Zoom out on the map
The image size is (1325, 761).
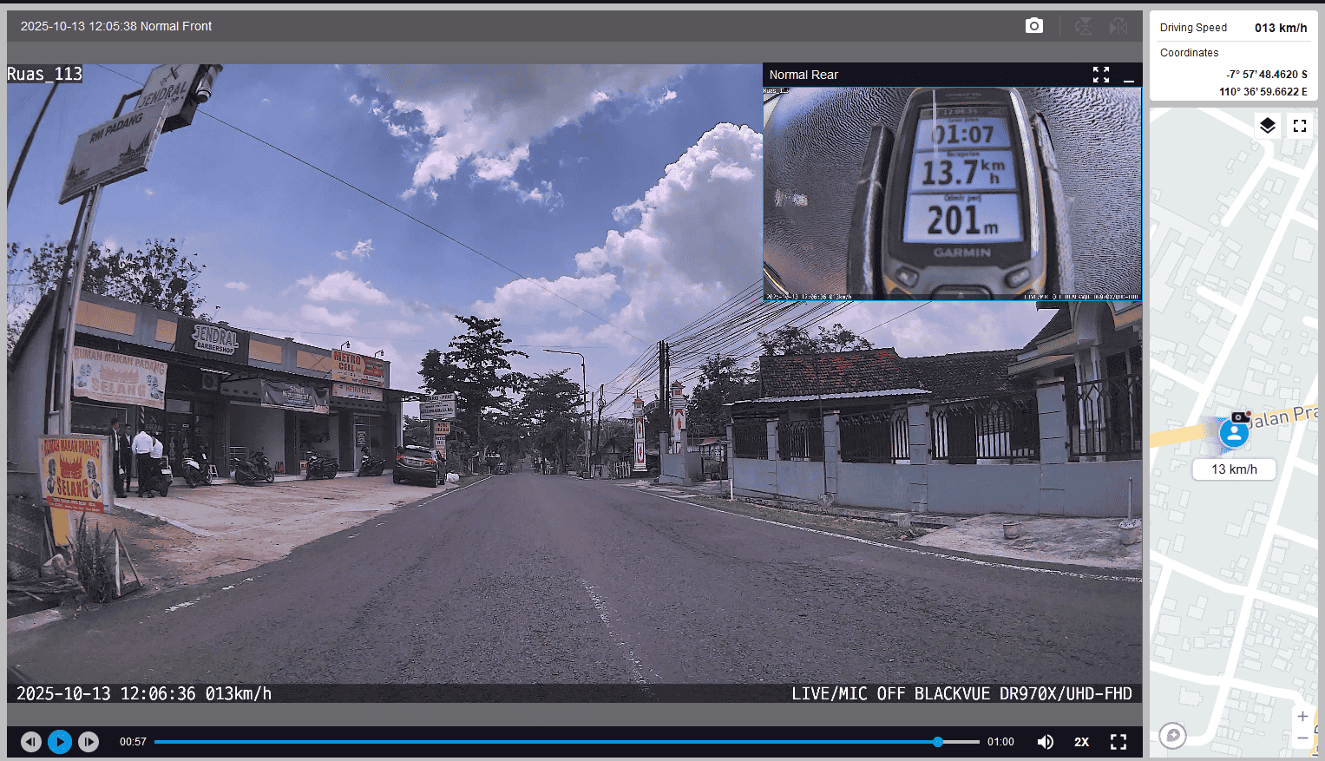click(x=1302, y=738)
